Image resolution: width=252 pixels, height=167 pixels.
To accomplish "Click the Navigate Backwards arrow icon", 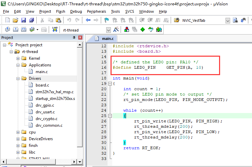I will pyautogui.click(x=88, y=20).
